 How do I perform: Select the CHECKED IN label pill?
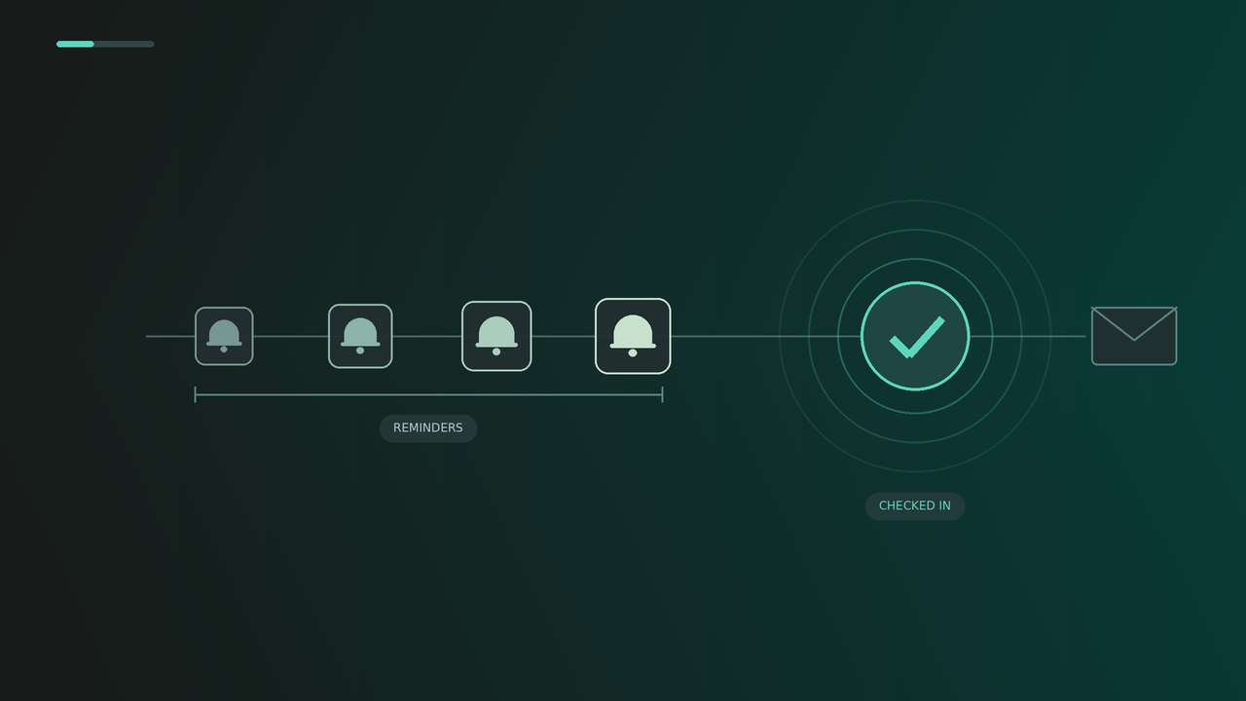tap(915, 506)
